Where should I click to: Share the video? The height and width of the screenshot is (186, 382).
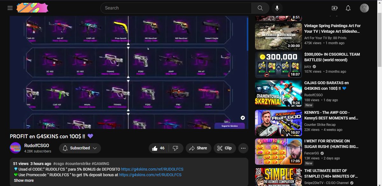pyautogui.click(x=198, y=148)
